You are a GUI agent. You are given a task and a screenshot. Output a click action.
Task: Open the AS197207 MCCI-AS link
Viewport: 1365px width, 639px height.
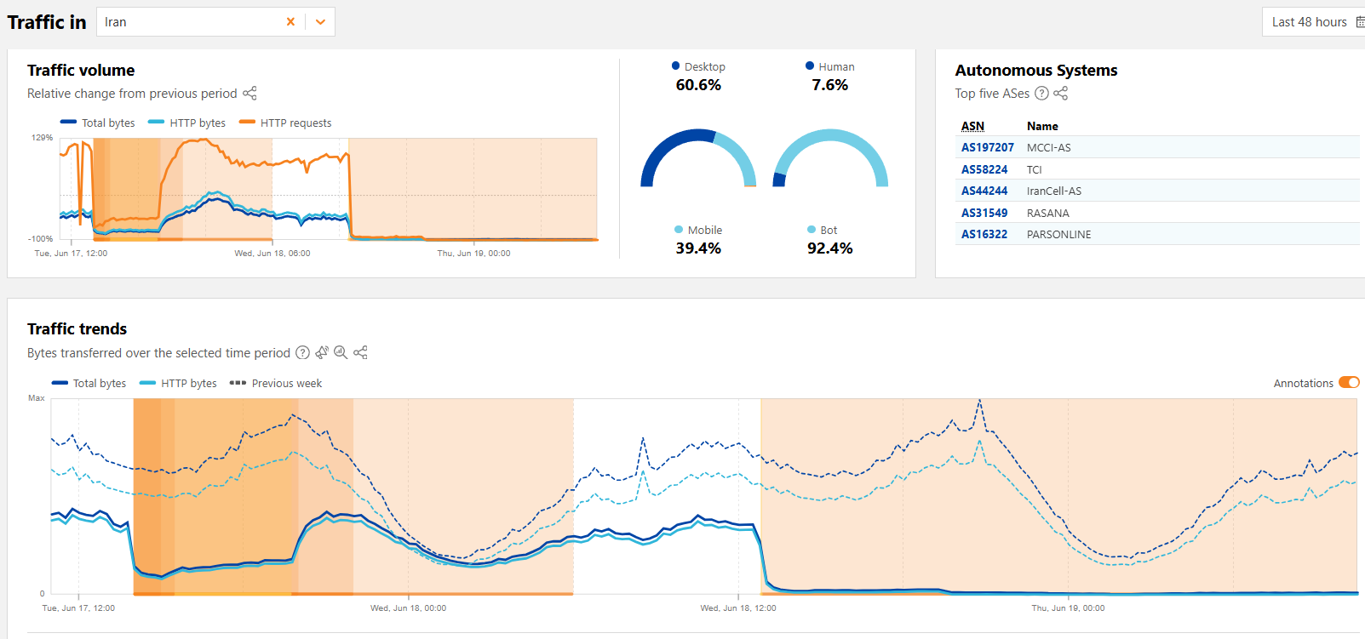(987, 148)
